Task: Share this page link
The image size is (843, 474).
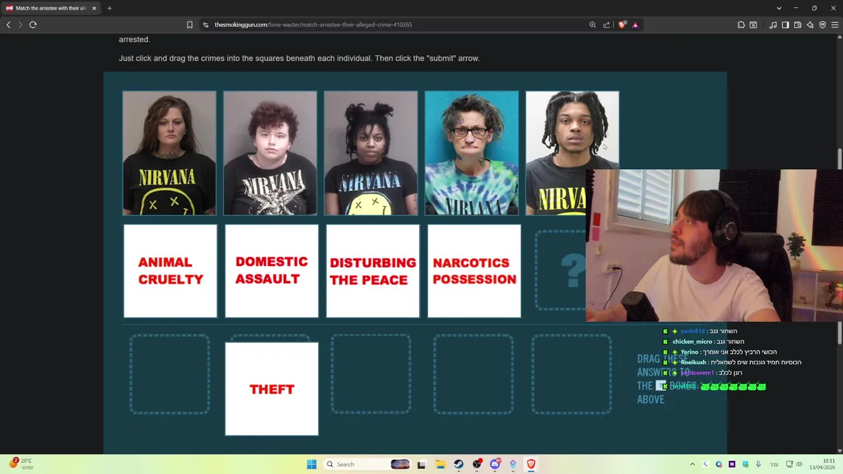Action: (607, 24)
